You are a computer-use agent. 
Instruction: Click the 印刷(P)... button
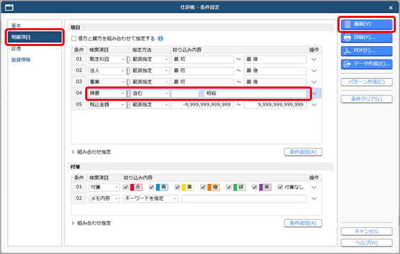[x=366, y=38]
